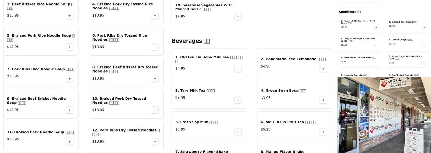Add old Gui Lin Fruit Tea
Viewport: 431px width, 153px height.
click(x=323, y=132)
